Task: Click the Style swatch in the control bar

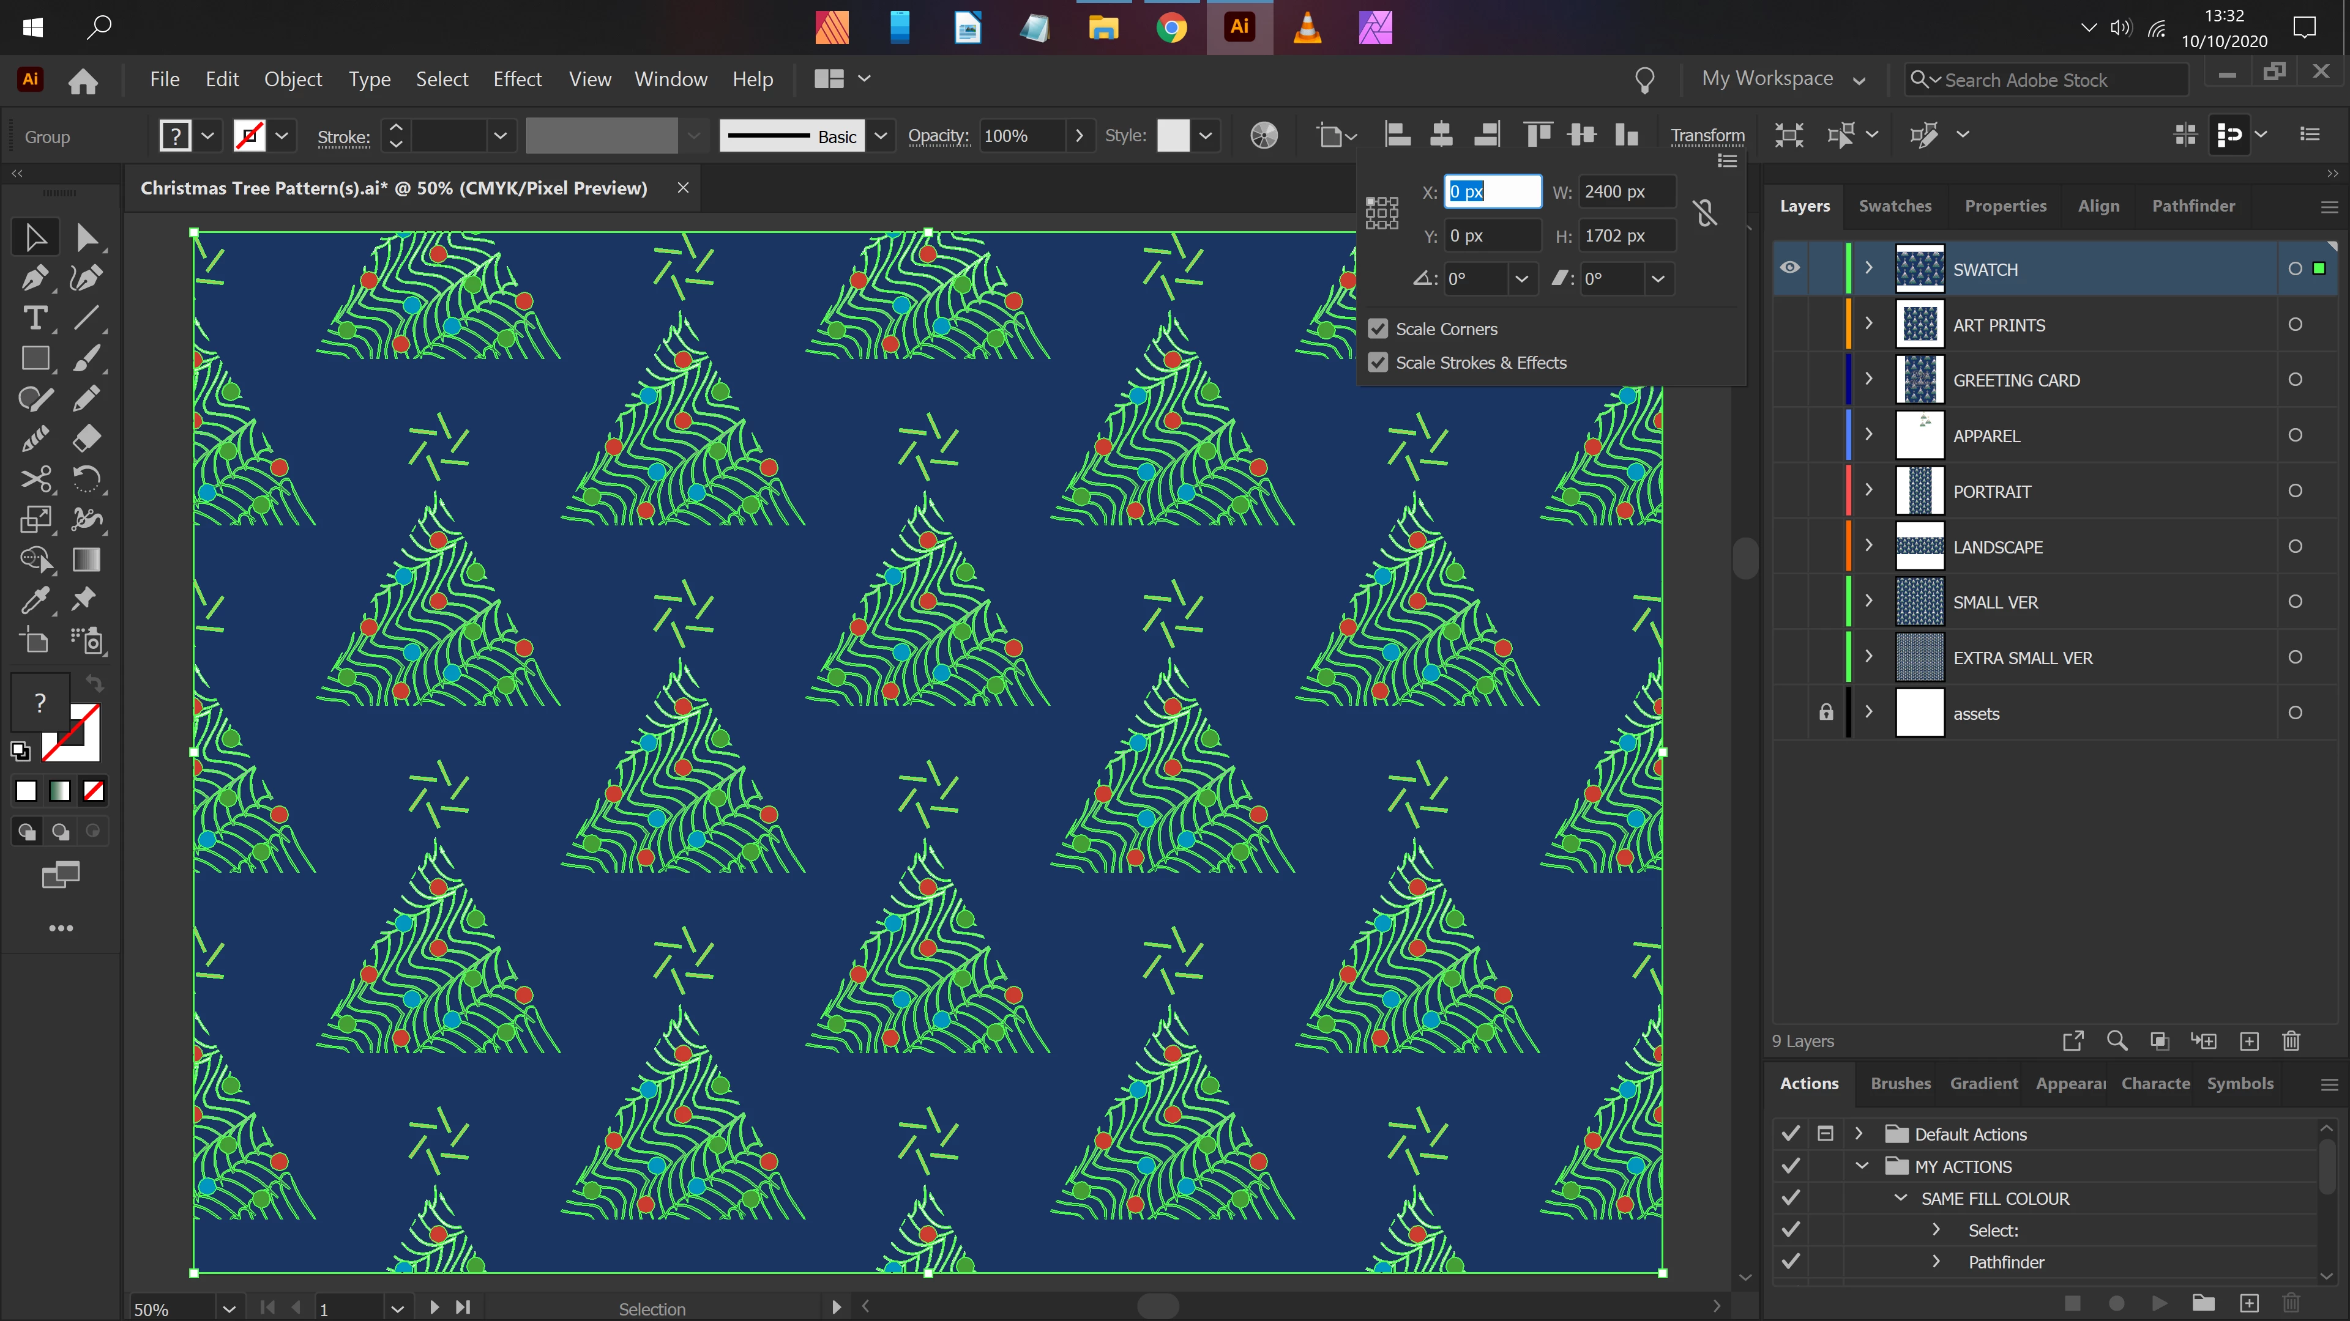Action: [x=1173, y=136]
